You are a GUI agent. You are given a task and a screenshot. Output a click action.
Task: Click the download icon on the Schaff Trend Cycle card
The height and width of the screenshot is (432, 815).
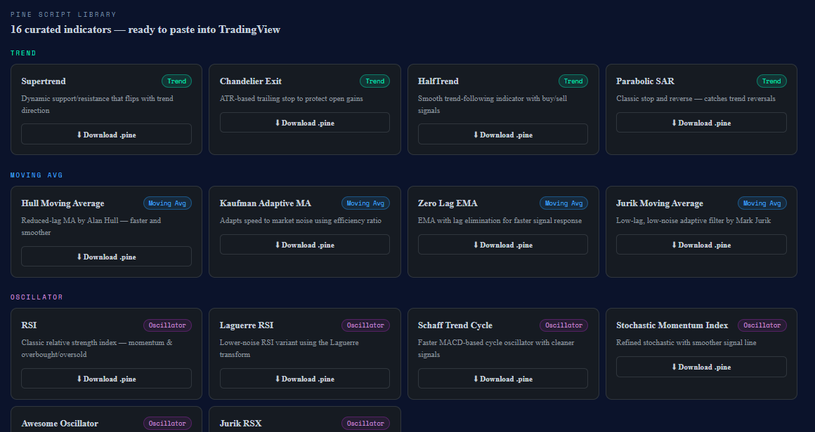(476, 378)
